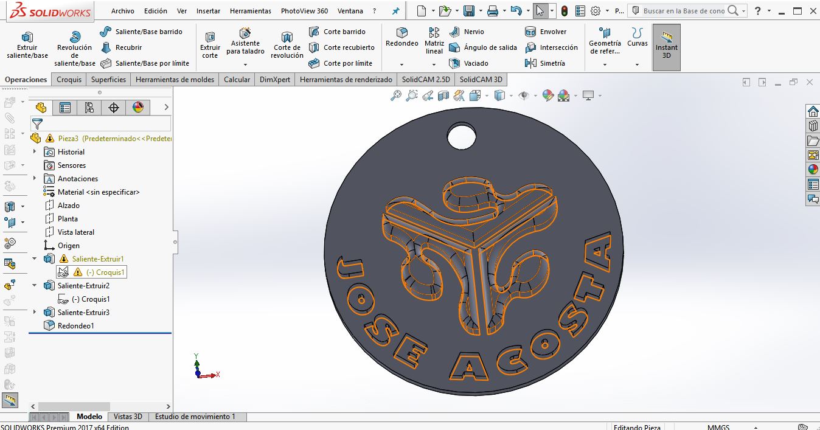
Task: Open PropertyManager tab in left panel
Action: [65, 108]
